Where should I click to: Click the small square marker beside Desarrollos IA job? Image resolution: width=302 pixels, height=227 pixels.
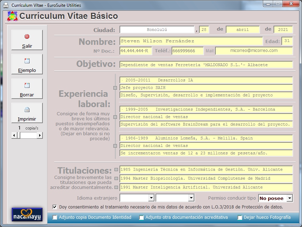point(115,88)
